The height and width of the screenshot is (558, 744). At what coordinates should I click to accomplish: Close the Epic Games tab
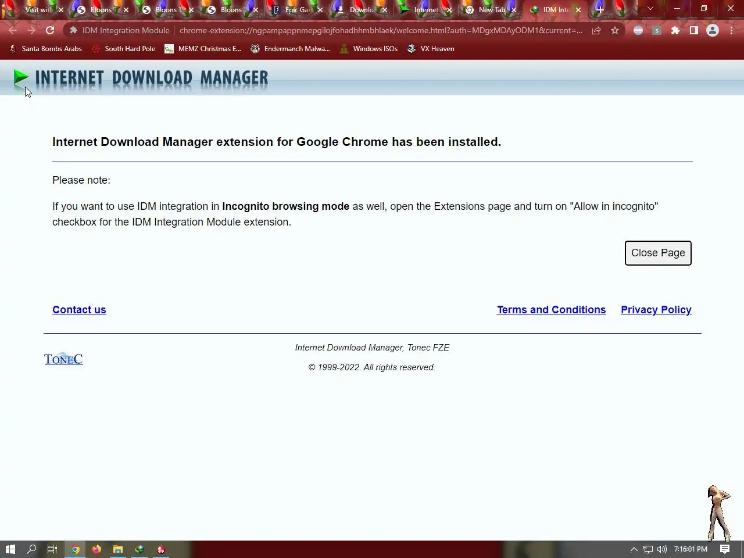[x=320, y=10]
